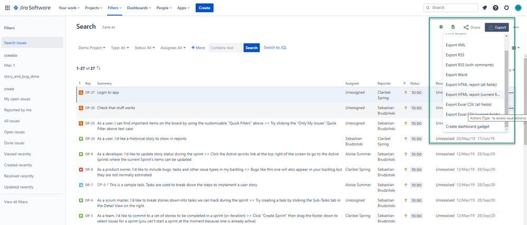Viewport: 527px width, 225px height.
Task: Click the three-dot menu beside Export
Action: tap(516, 27)
